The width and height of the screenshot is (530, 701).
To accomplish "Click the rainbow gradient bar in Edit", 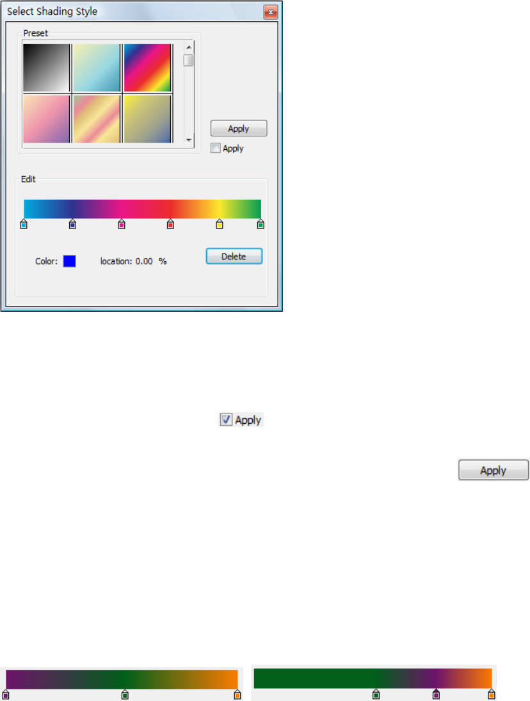I will (x=142, y=209).
